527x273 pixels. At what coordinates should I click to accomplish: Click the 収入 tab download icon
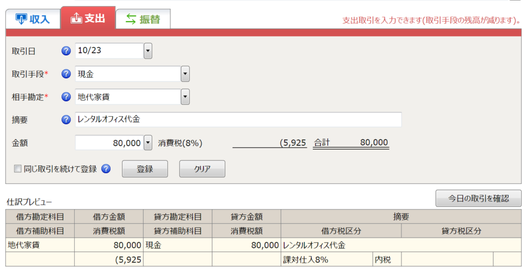click(21, 19)
